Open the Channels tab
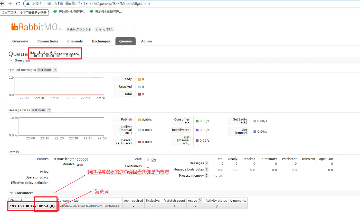360x213 pixels. coord(75,41)
